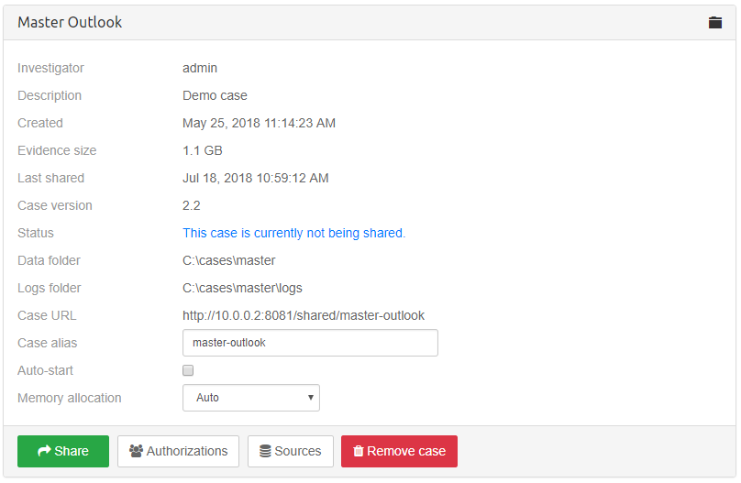
Task: Click the Logs folder path value
Action: coord(242,288)
